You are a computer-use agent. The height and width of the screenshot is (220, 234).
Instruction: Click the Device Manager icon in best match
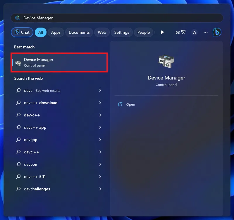(x=18, y=63)
